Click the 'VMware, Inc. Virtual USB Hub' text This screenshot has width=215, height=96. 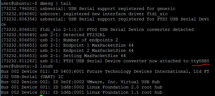coord(123,82)
